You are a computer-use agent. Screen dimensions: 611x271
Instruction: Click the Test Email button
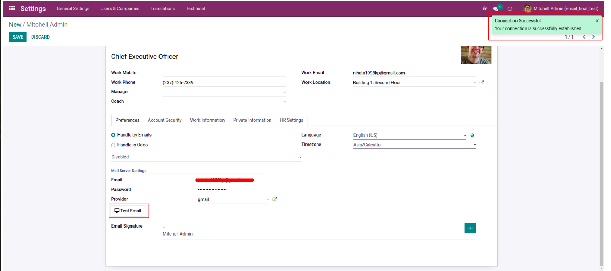click(128, 211)
